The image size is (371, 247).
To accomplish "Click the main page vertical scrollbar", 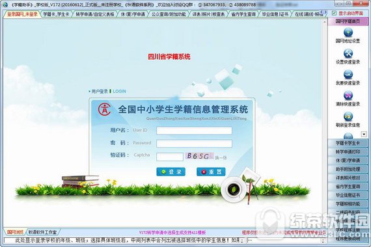I will click(325, 123).
